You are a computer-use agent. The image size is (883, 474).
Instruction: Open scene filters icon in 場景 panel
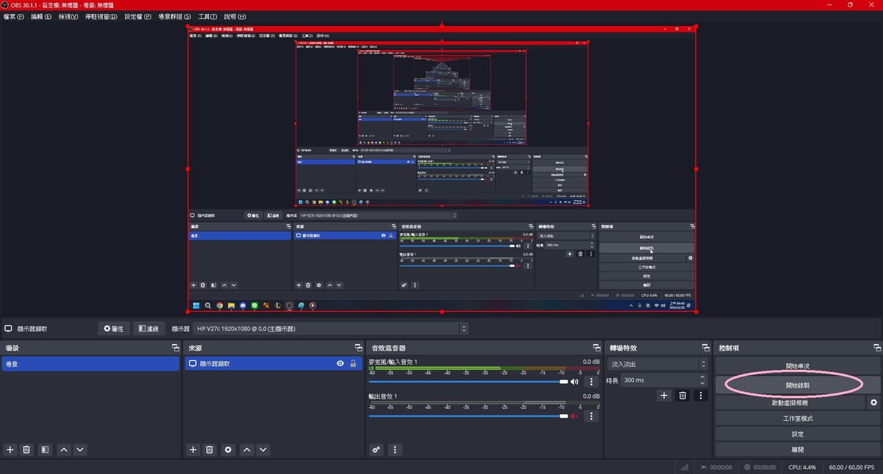[44, 449]
